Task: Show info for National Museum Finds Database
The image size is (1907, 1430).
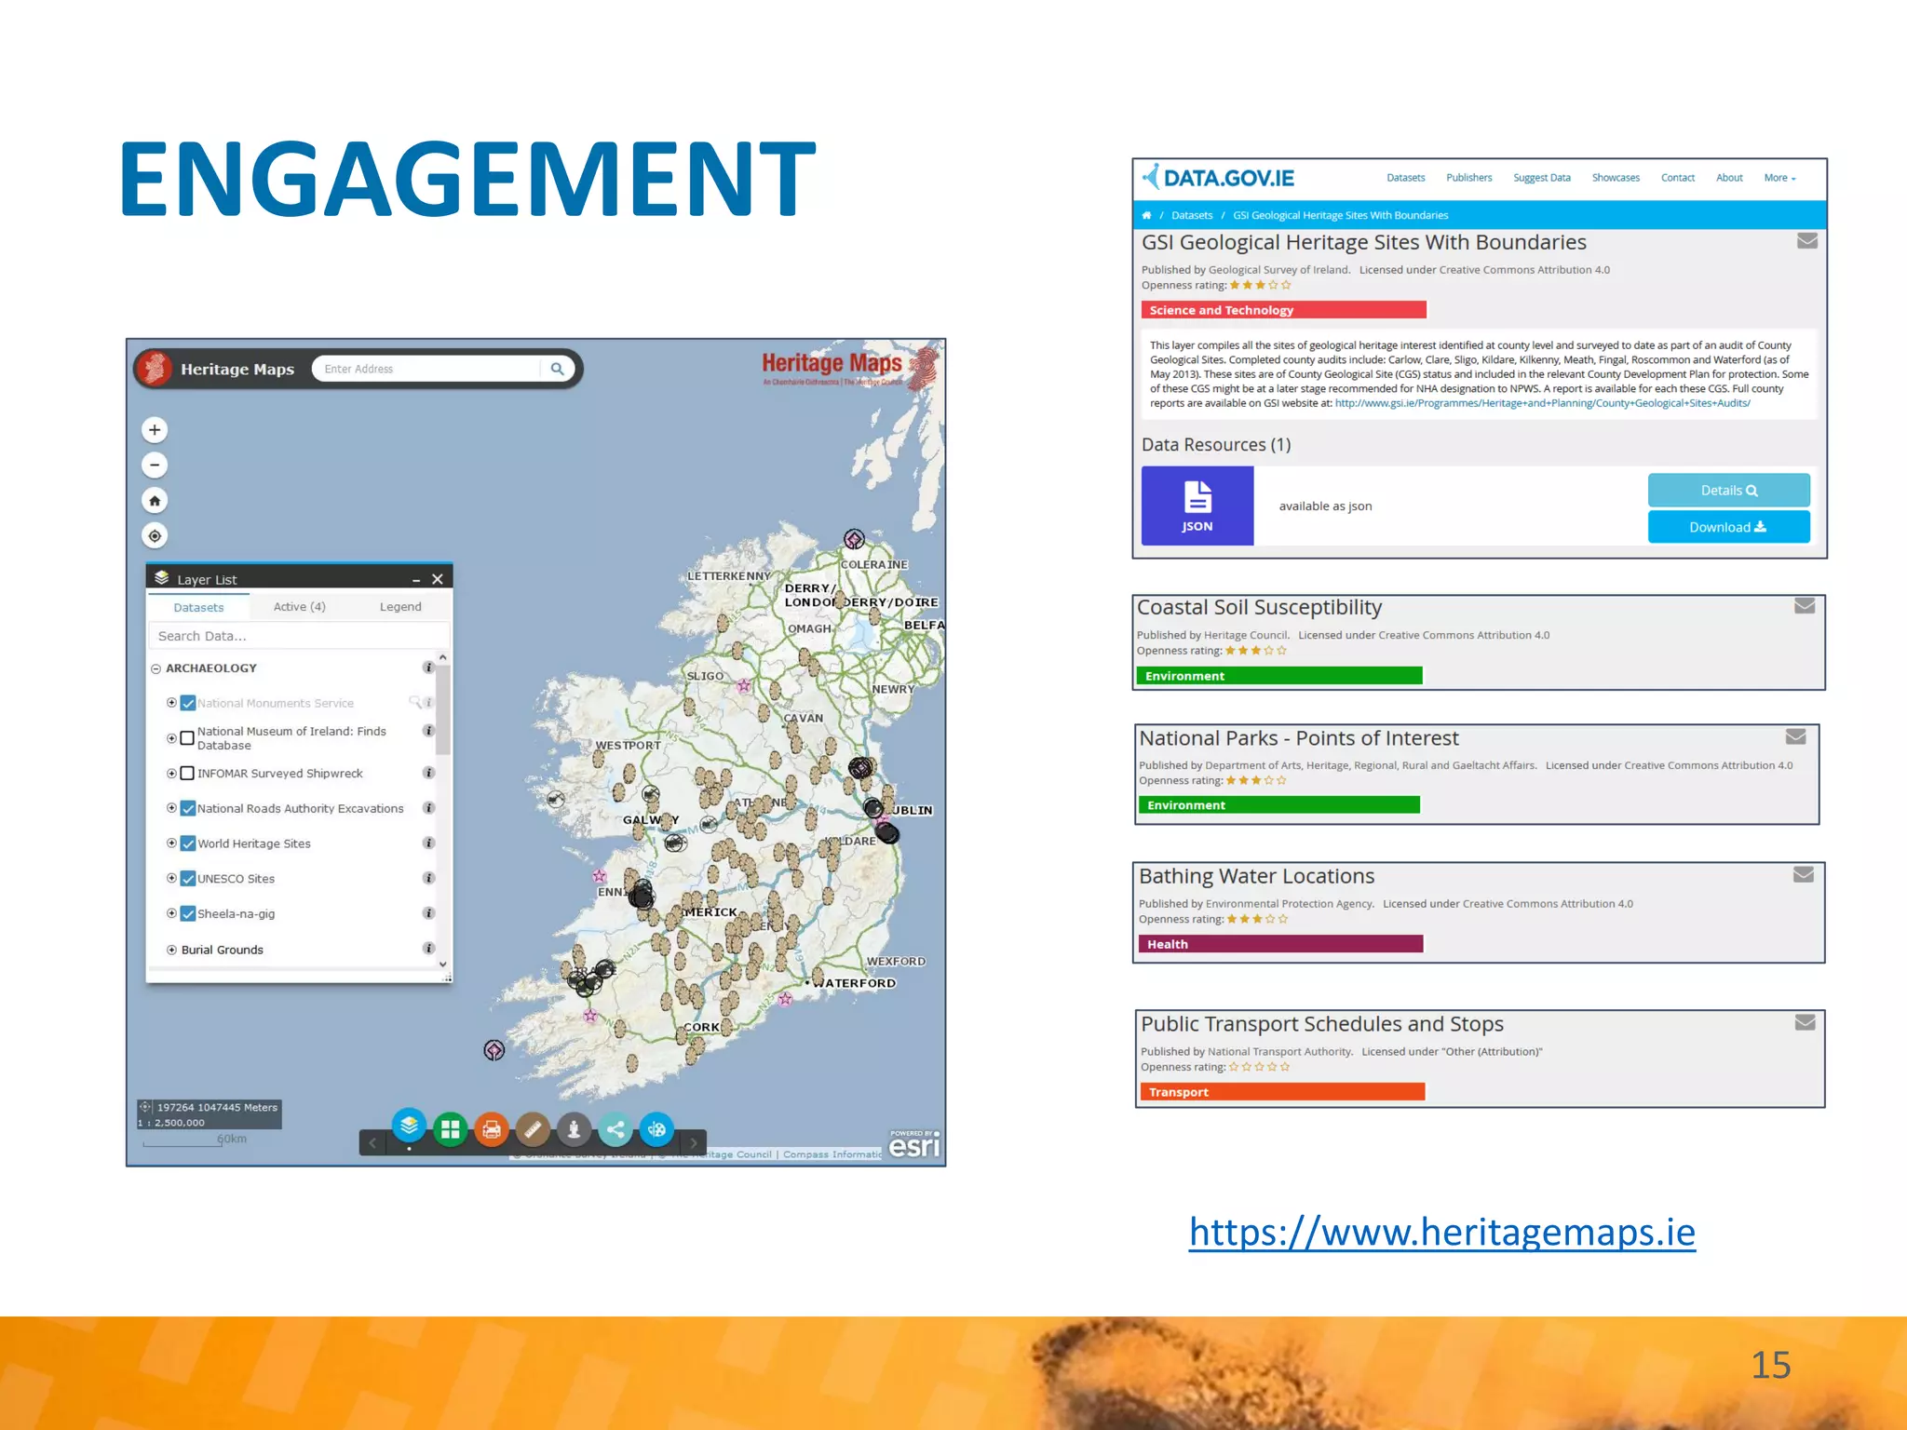Action: pos(428,731)
